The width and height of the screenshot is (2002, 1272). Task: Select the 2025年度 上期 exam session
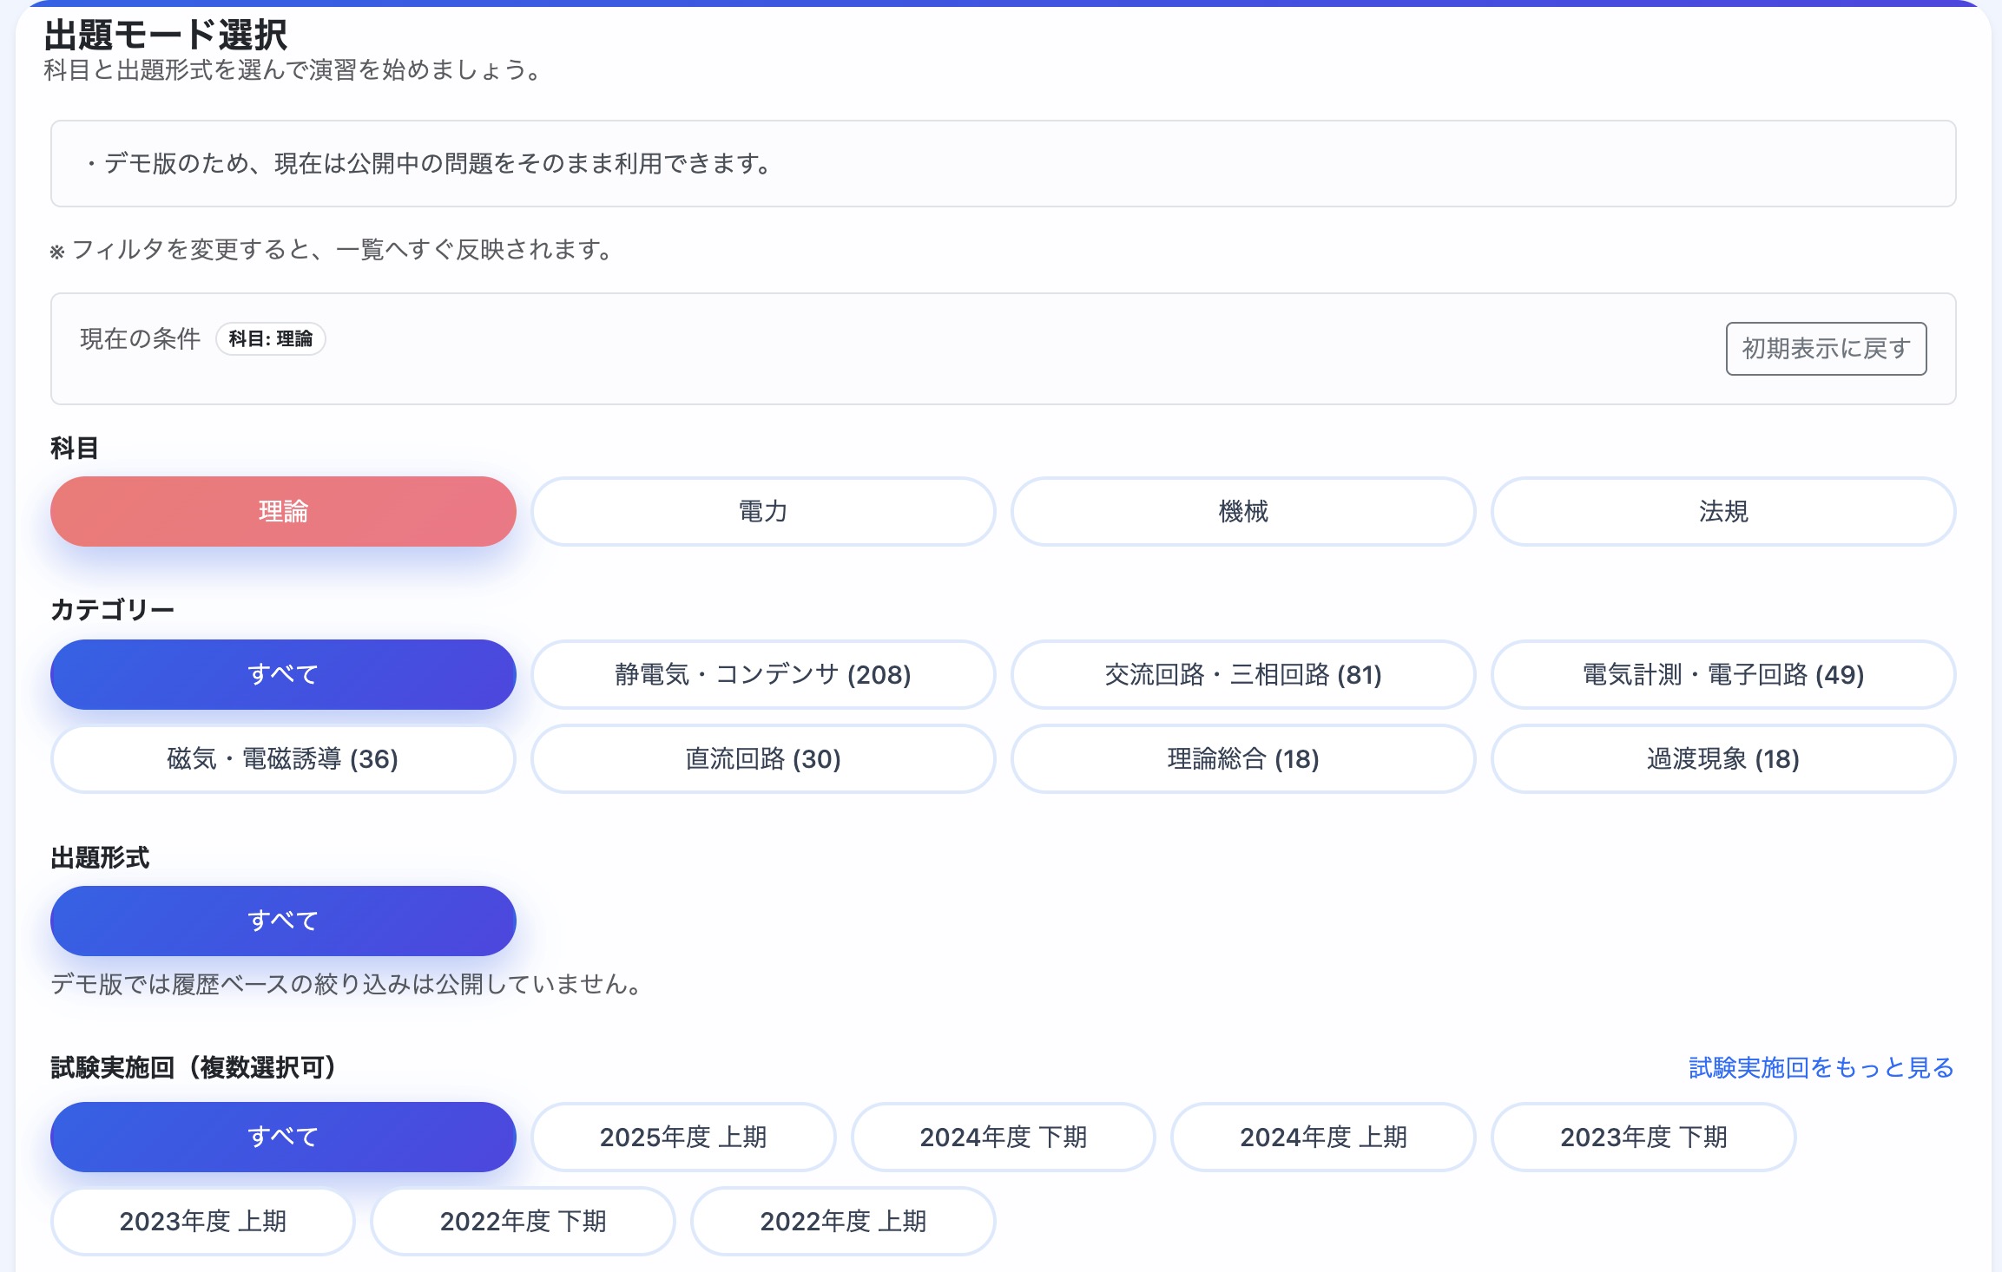pyautogui.click(x=683, y=1137)
